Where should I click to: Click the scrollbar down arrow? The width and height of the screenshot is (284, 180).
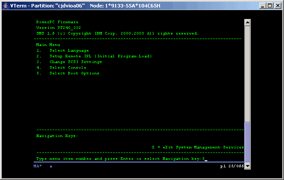(247, 166)
